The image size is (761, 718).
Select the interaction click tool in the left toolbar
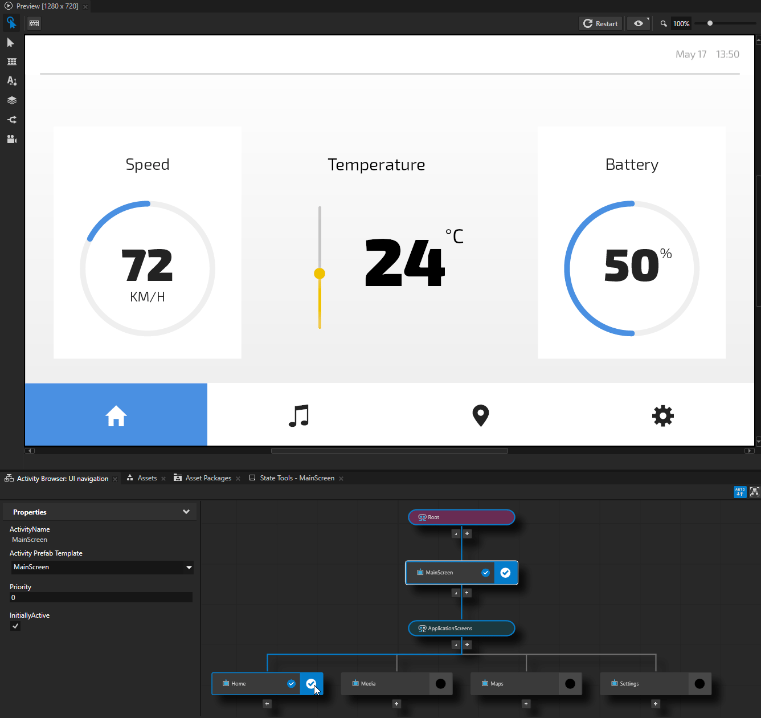11,23
